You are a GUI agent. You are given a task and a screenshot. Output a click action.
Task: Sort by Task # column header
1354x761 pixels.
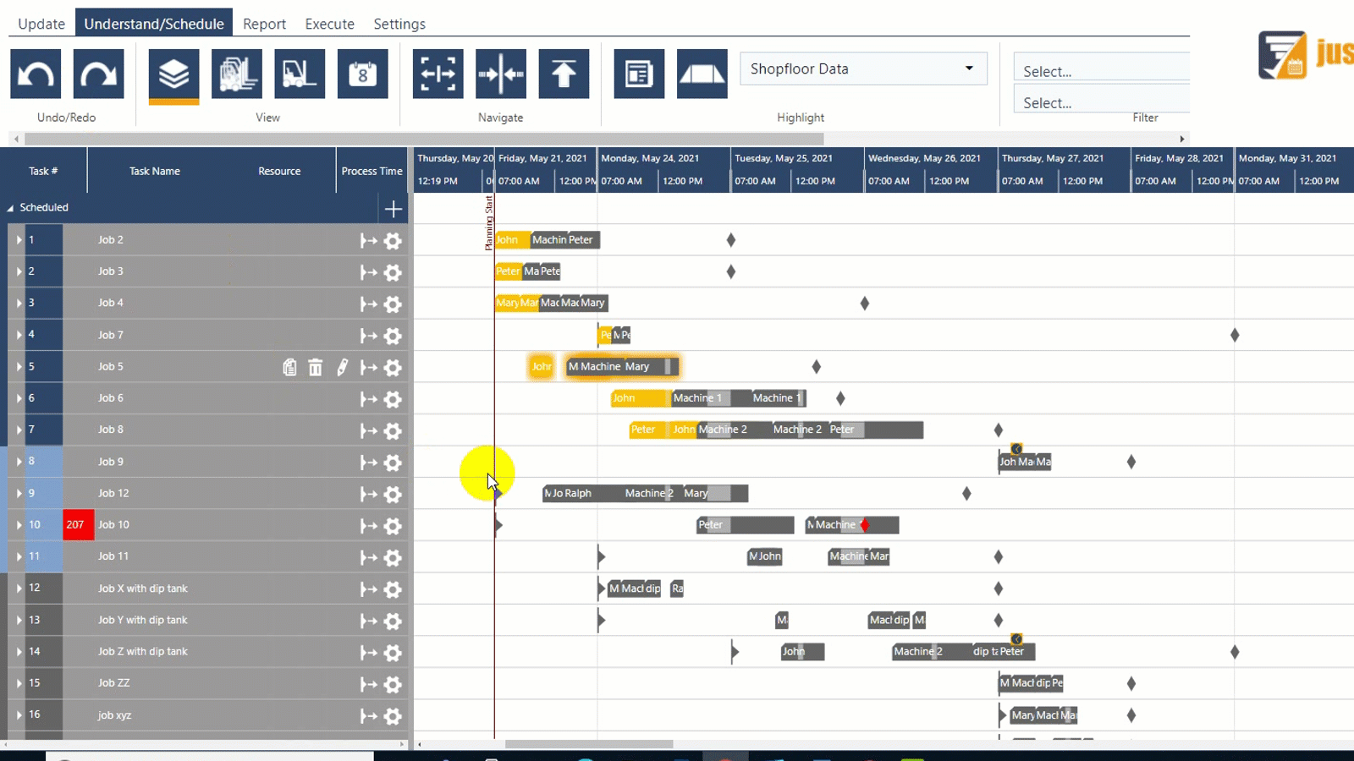point(43,171)
